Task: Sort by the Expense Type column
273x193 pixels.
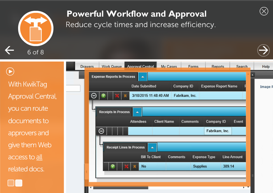Action: click(204, 157)
